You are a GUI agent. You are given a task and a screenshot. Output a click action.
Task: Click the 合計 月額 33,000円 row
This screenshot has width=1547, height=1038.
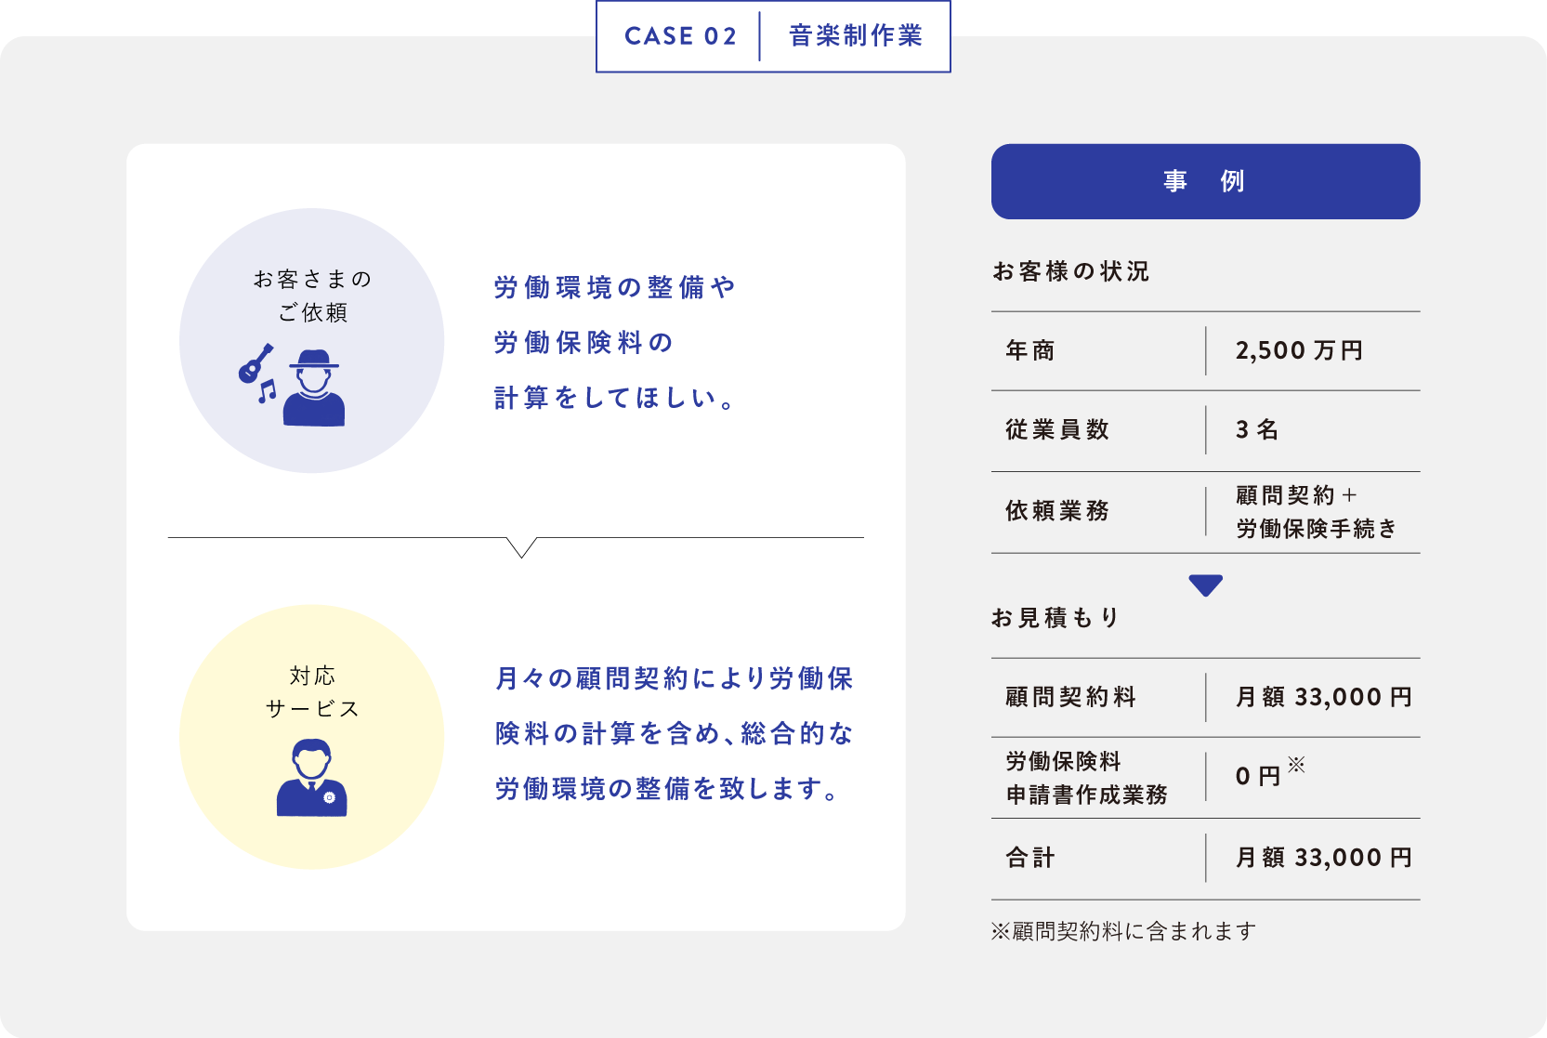1205,858
